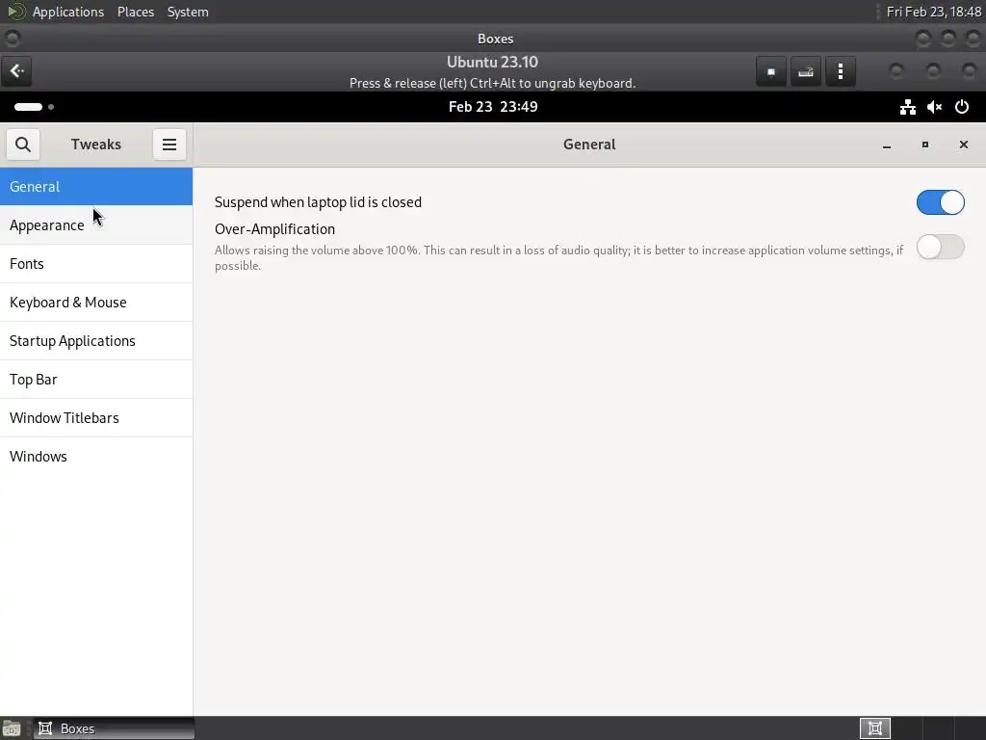This screenshot has width=986, height=740.
Task: Go back using Boxes back arrow
Action: pos(17,70)
